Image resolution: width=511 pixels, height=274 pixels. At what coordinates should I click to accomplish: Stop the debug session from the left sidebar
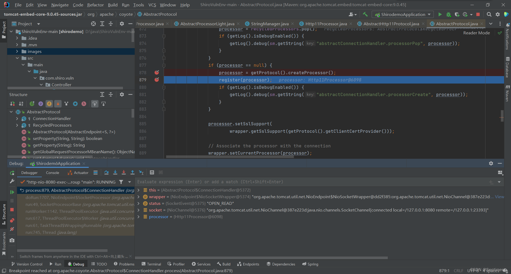[12, 210]
